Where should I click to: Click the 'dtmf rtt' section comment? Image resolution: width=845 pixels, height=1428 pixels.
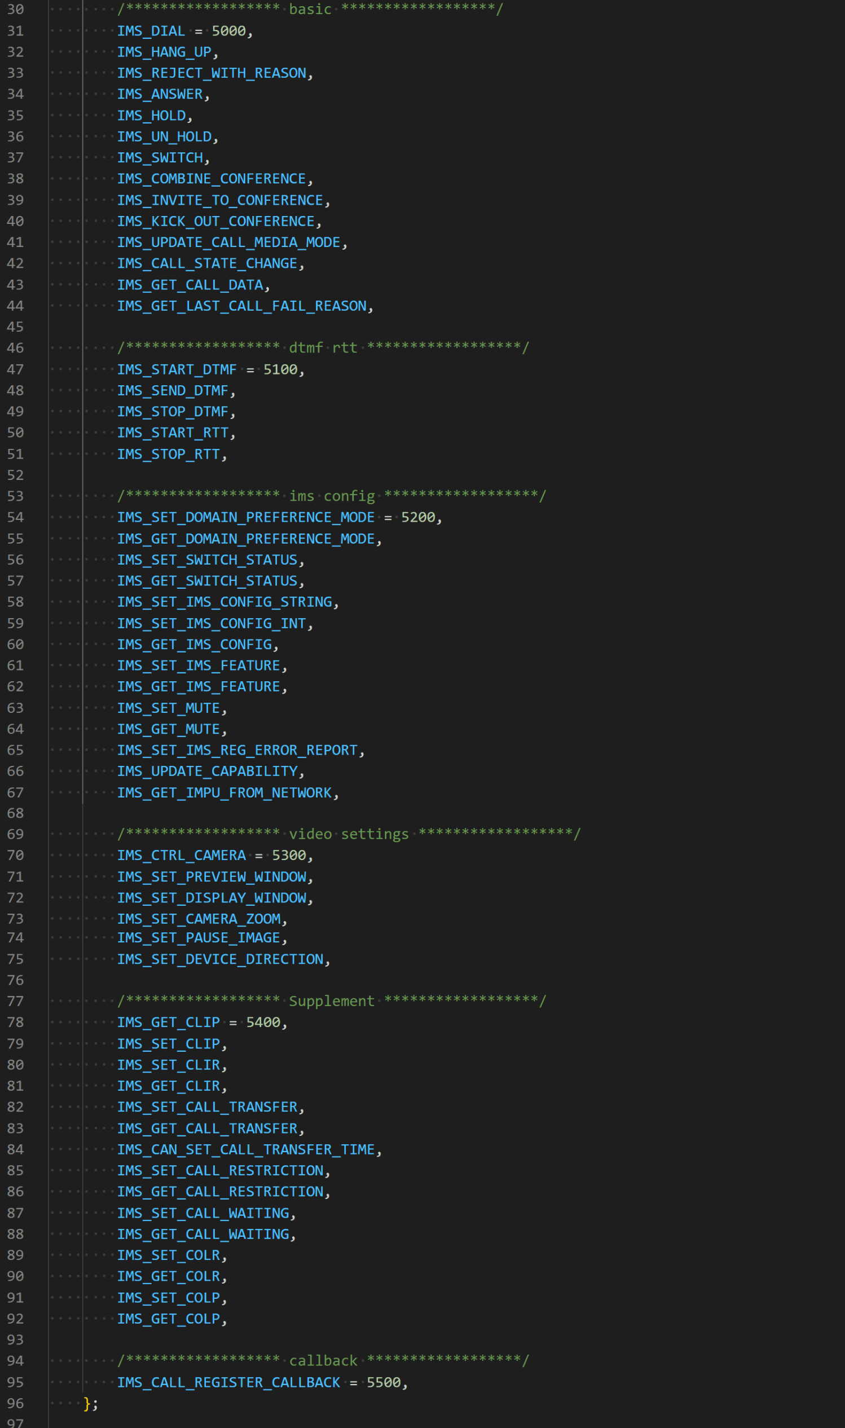pyautogui.click(x=323, y=347)
